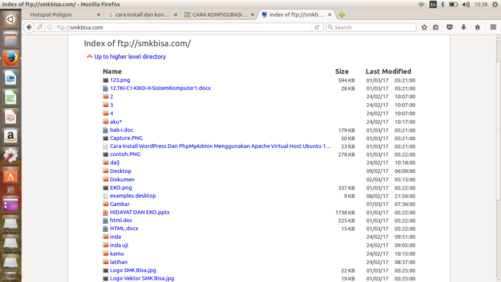Open Ubuntu Software Center in dock
The width and height of the screenshot is (501, 282).
(x=11, y=175)
